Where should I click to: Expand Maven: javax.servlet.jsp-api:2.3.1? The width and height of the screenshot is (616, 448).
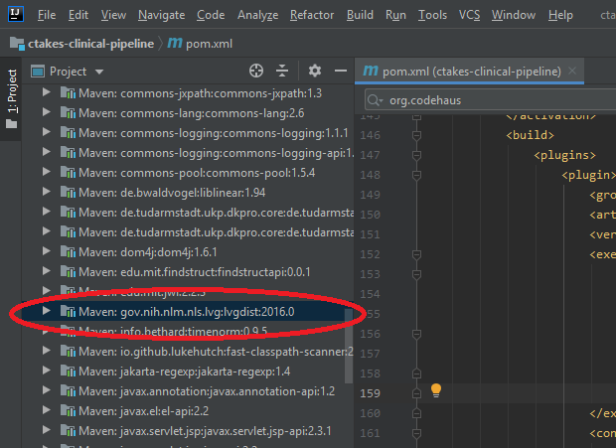[46, 430]
